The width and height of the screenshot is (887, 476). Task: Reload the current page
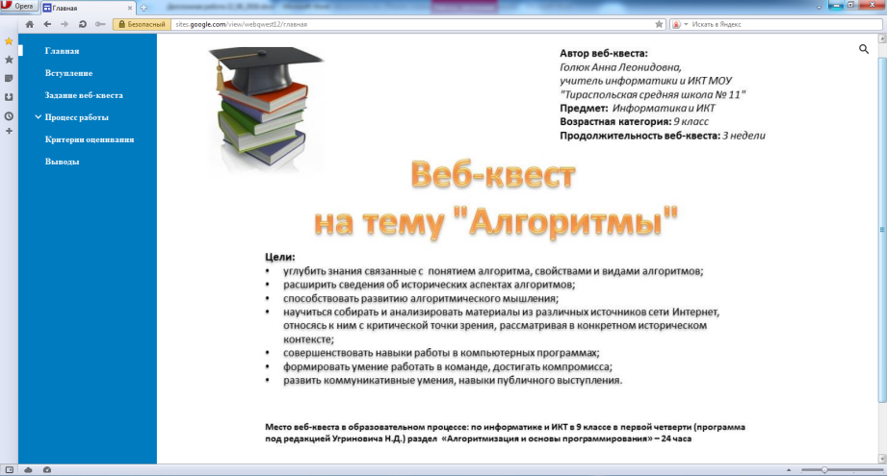[x=81, y=23]
